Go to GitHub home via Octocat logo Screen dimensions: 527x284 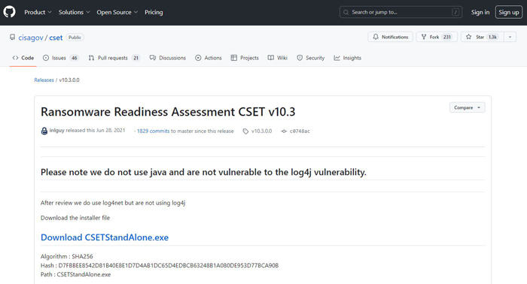coord(9,12)
